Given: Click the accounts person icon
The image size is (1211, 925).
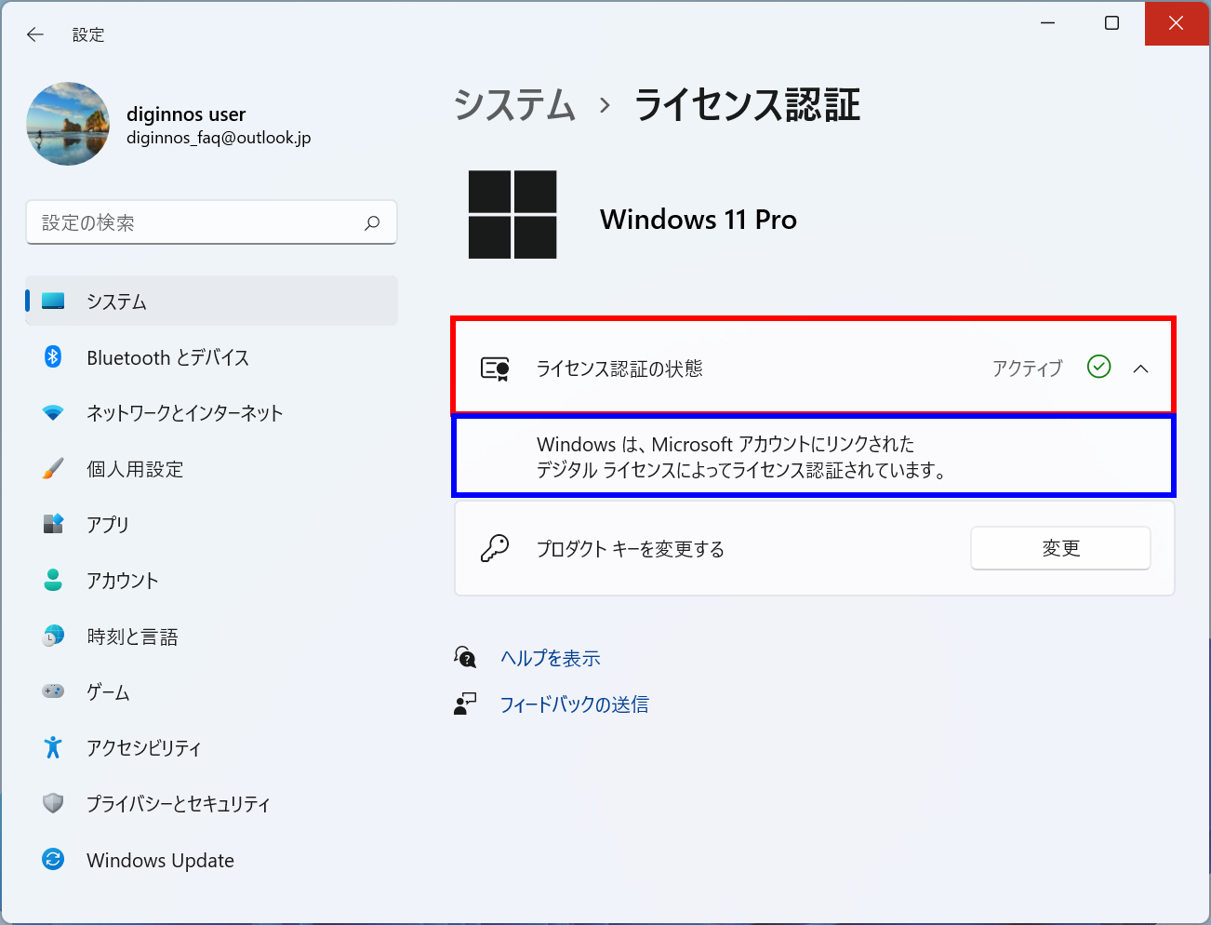Looking at the screenshot, I should pos(53,580).
